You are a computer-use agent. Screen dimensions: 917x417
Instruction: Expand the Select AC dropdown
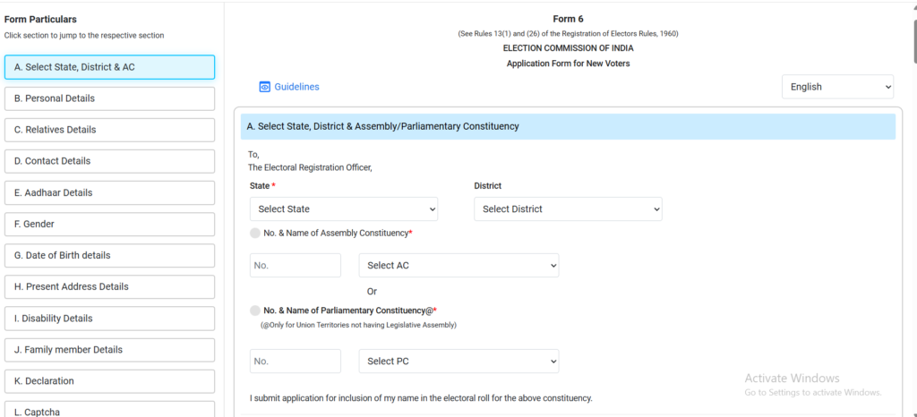coord(458,266)
